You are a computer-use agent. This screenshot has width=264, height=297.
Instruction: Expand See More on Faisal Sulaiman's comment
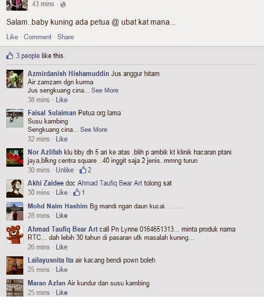94,129
